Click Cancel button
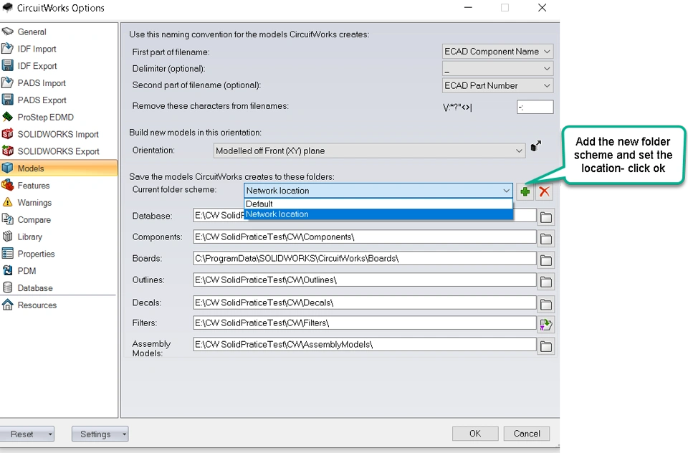 tap(527, 433)
